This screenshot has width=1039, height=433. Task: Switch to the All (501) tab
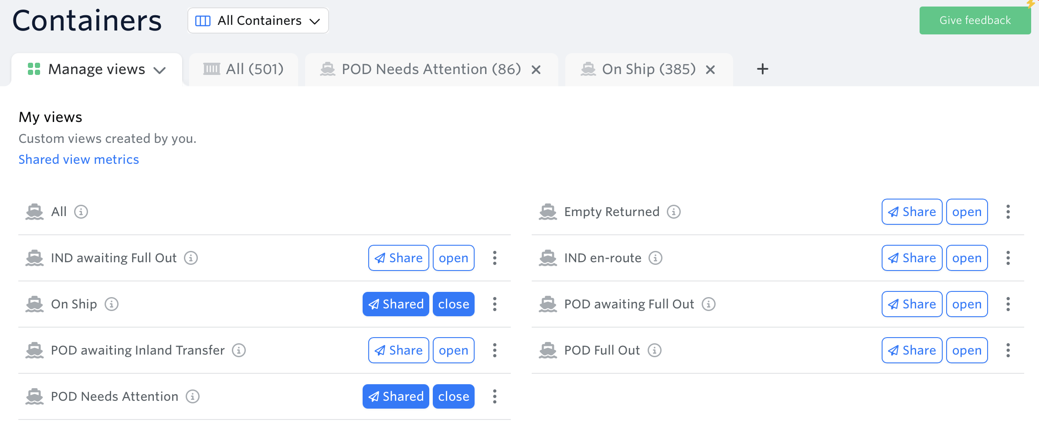[x=244, y=69]
